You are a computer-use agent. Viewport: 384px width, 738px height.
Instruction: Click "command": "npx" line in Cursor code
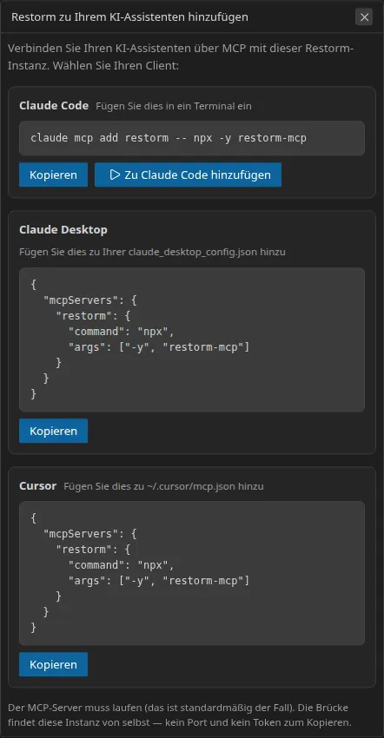click(122, 565)
